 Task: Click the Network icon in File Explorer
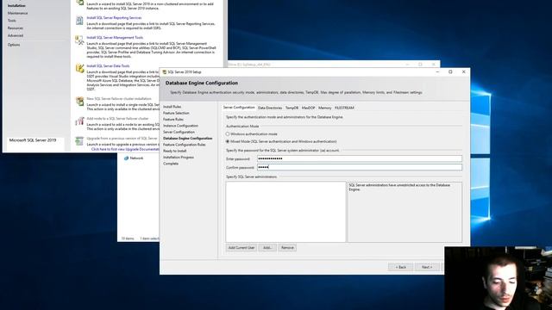pos(126,158)
